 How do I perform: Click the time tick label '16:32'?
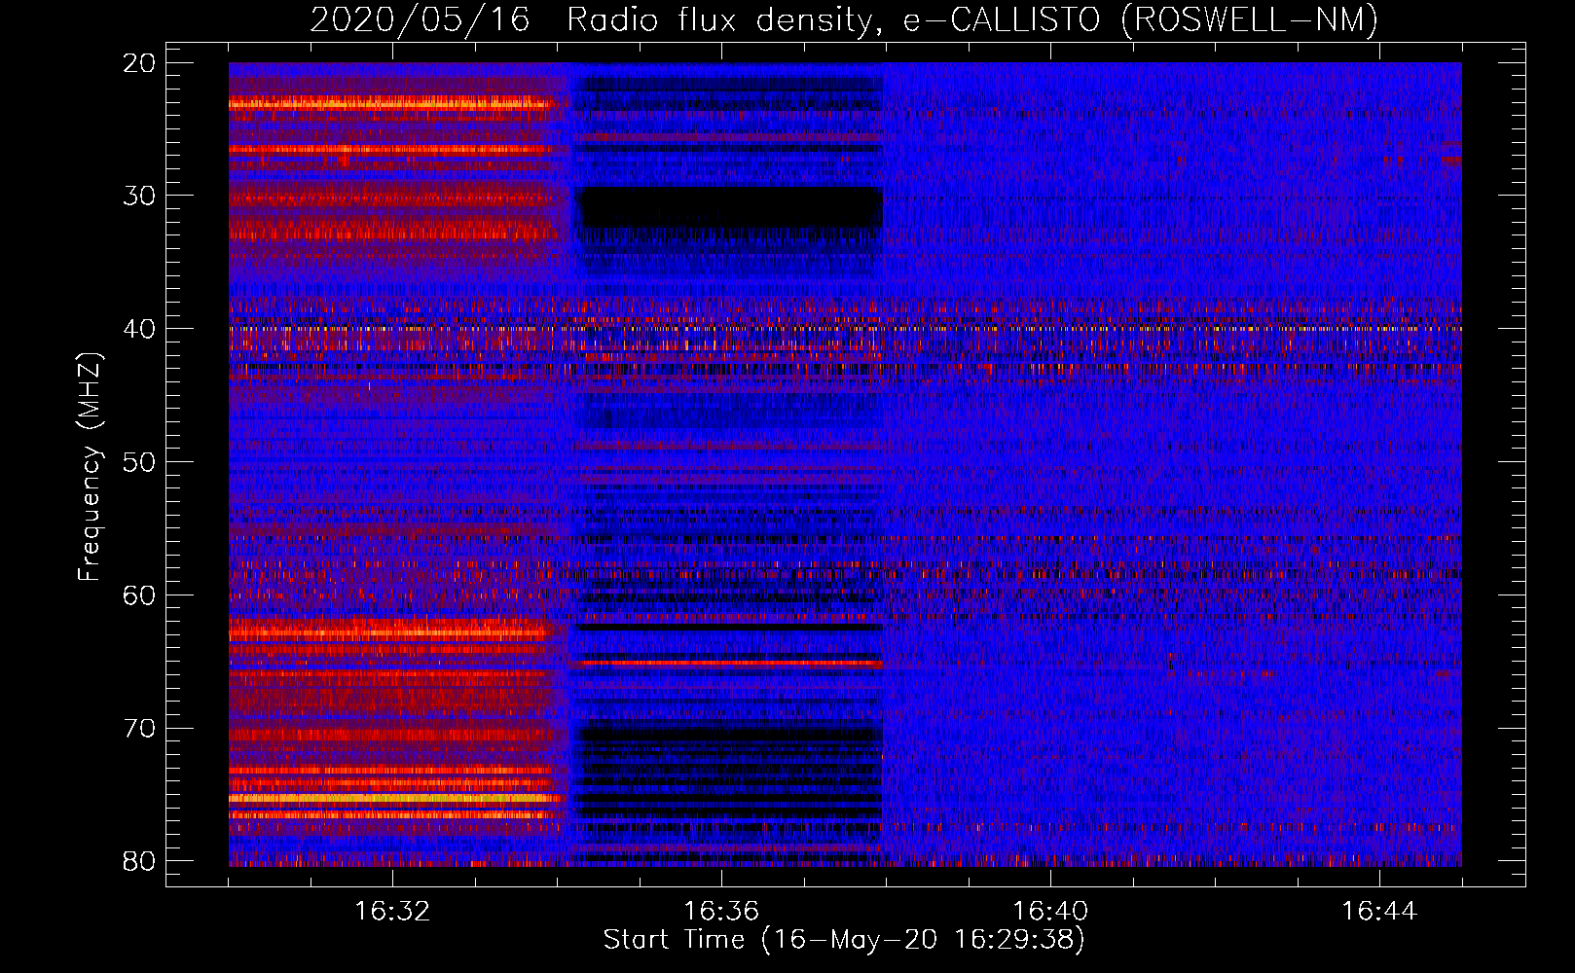coord(392,911)
